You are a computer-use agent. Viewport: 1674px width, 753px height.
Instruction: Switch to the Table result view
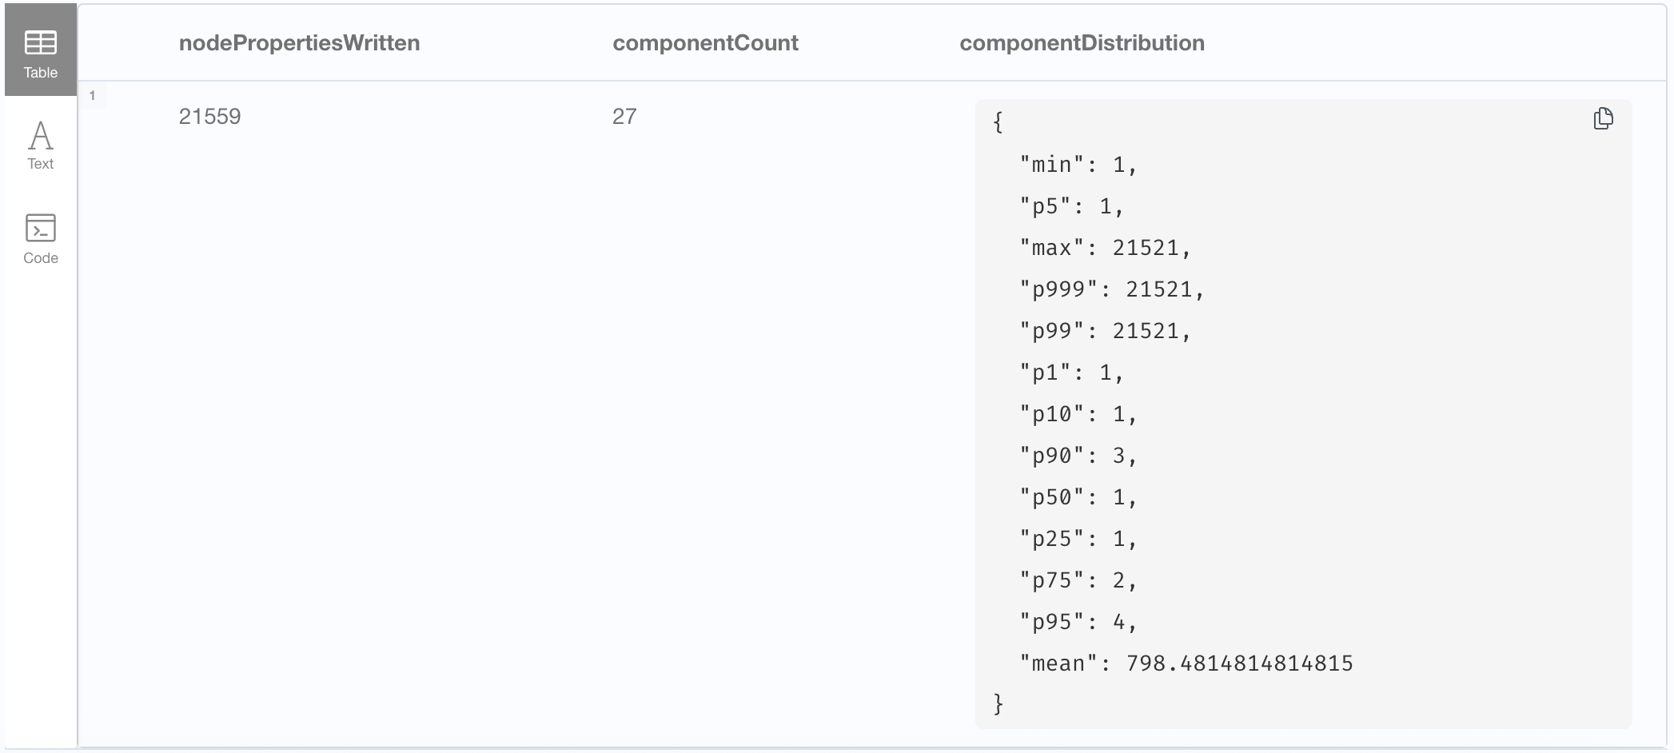(x=41, y=53)
